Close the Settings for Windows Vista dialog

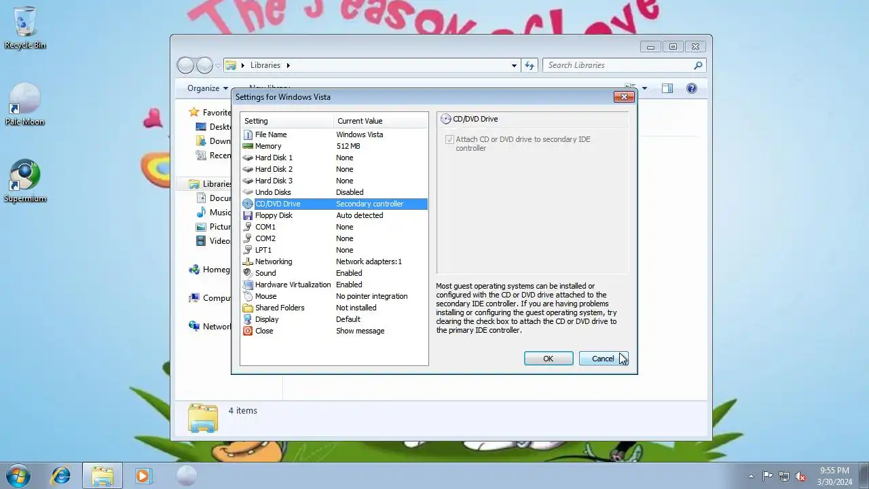(623, 96)
